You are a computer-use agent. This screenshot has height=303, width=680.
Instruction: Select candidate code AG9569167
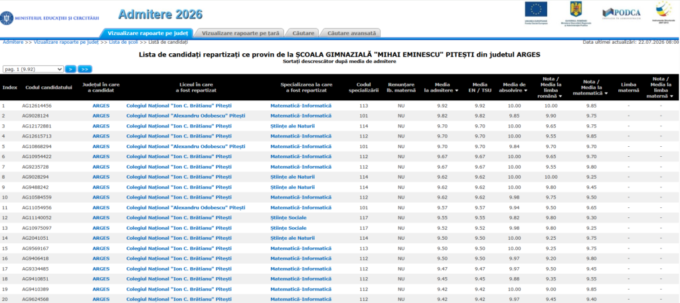[x=35, y=249]
